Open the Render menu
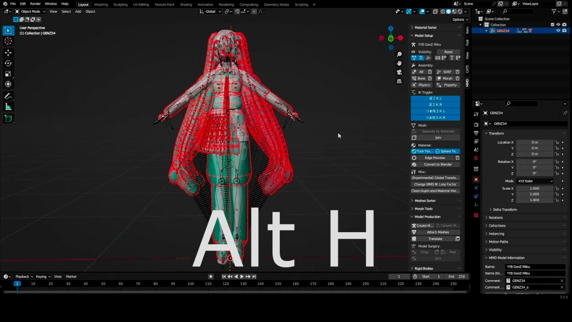 [x=35, y=4]
